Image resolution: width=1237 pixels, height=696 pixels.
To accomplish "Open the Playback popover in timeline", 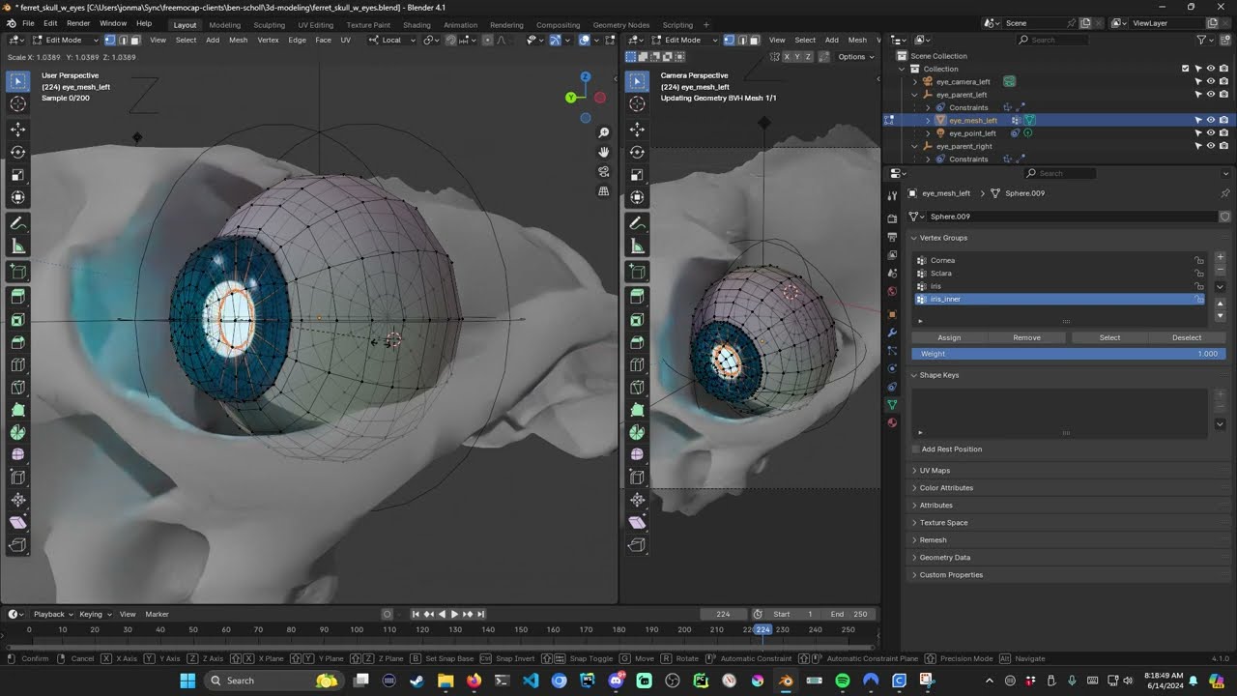I will [x=52, y=615].
